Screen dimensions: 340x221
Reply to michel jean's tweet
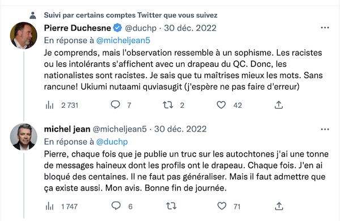point(116,206)
